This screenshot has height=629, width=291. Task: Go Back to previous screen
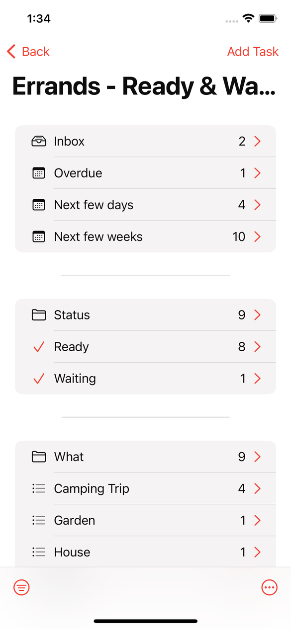[28, 52]
